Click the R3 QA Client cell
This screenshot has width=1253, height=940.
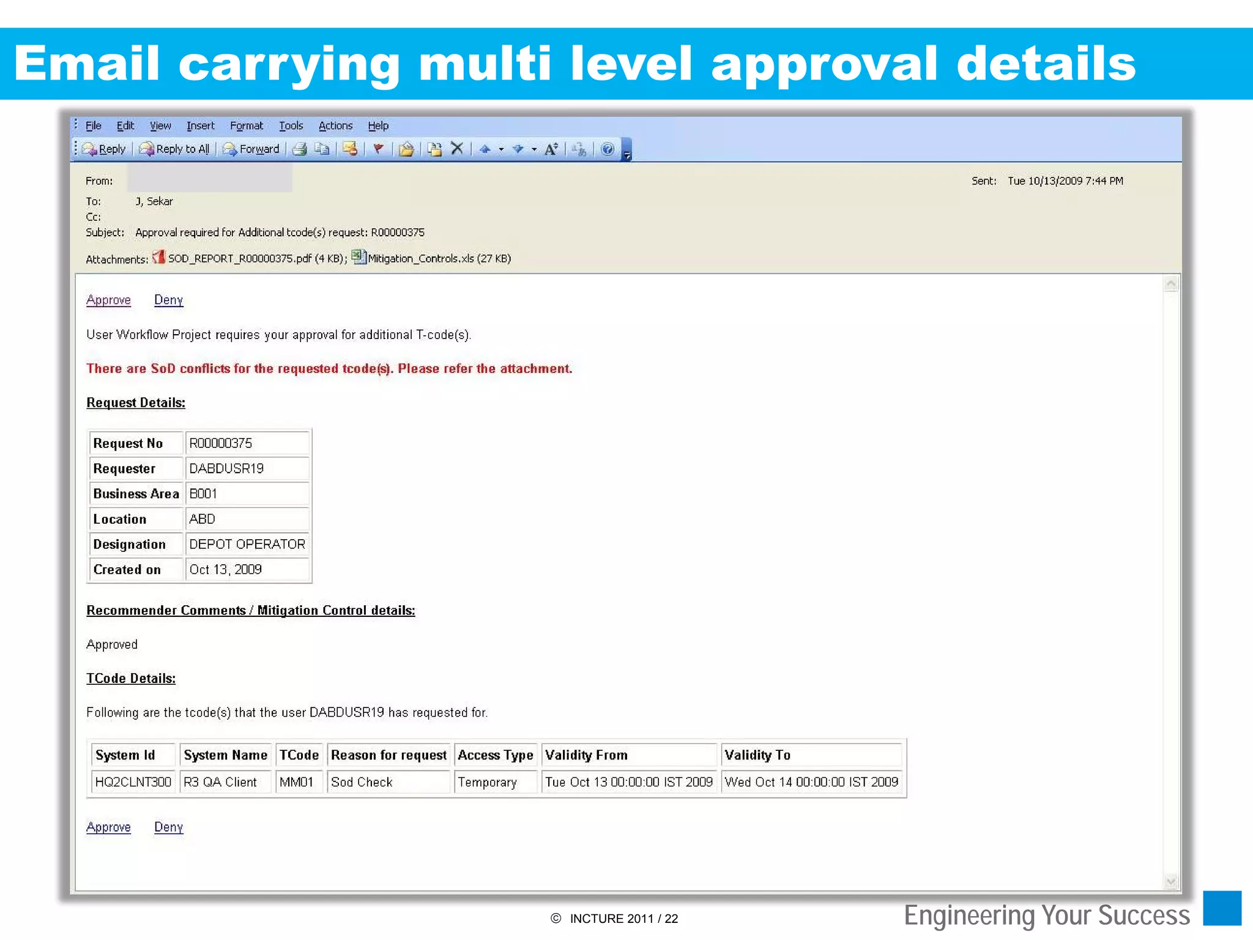[225, 782]
